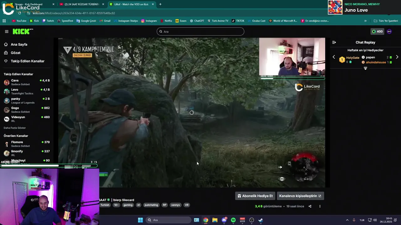
Task: Open Tüm Yer İşaretleri bookmarks folder
Action: click(x=386, y=21)
